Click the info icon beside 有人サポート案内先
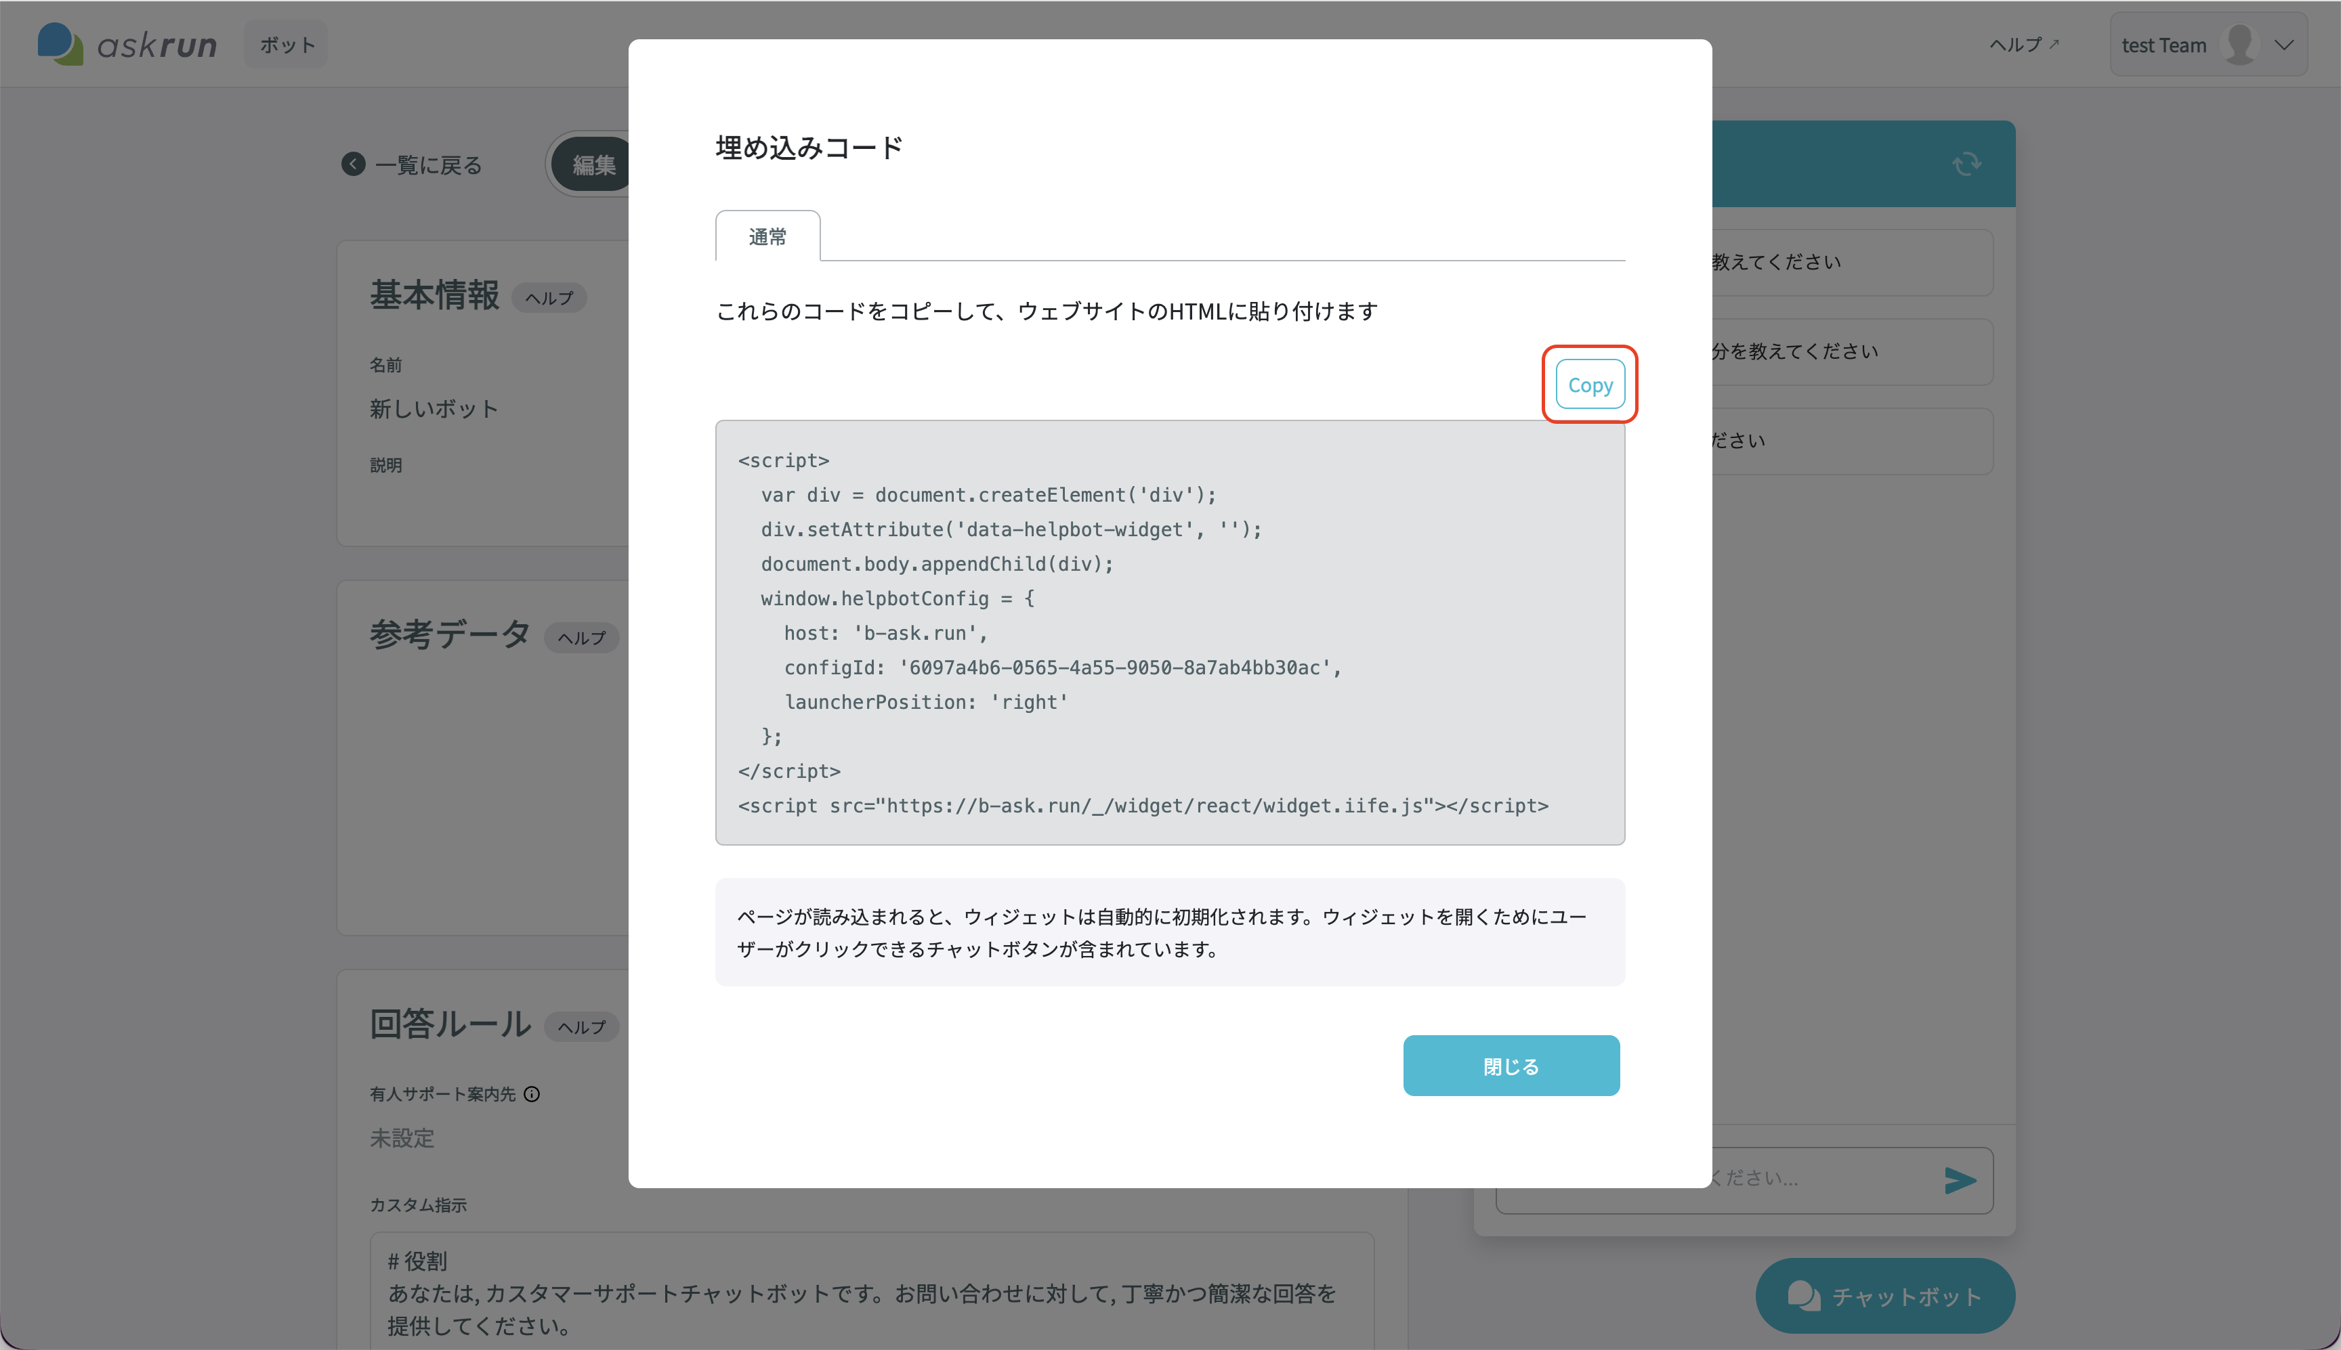2341x1350 pixels. point(532,1094)
